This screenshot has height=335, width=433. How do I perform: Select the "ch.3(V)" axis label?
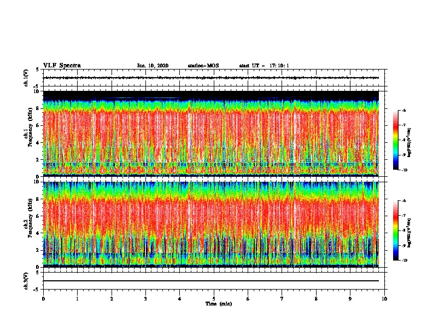tap(26, 281)
